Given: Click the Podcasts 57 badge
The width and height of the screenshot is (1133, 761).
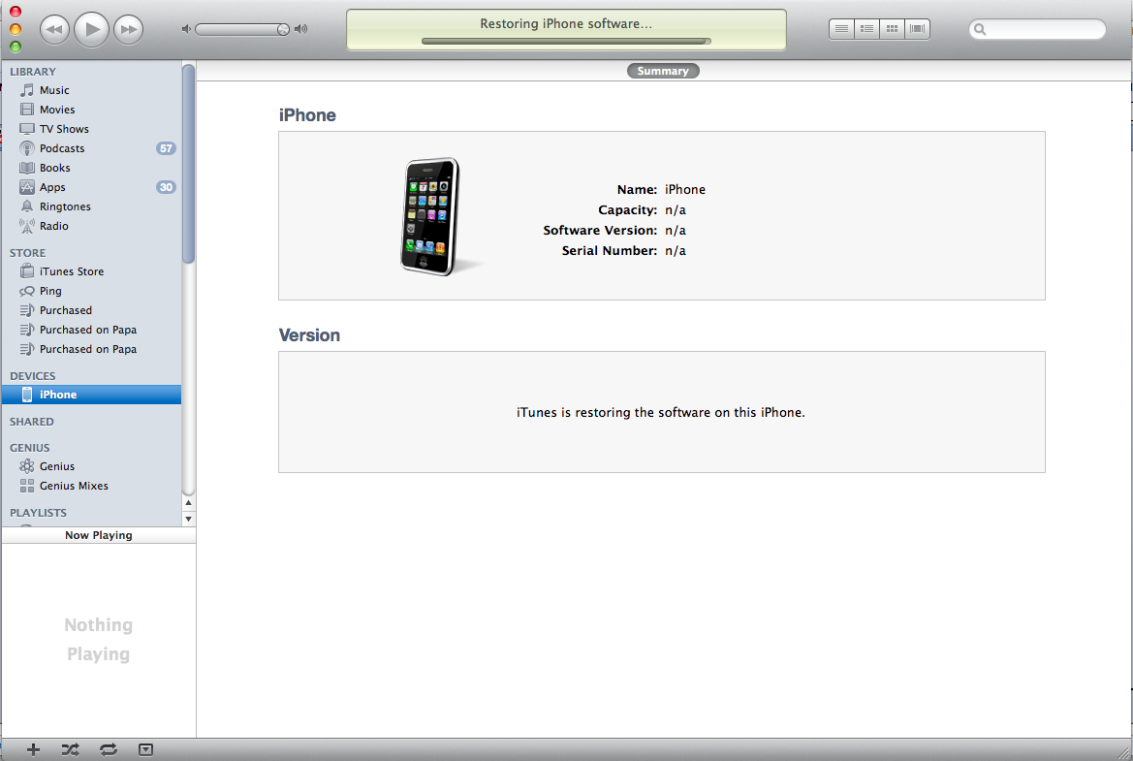Looking at the screenshot, I should 166,148.
